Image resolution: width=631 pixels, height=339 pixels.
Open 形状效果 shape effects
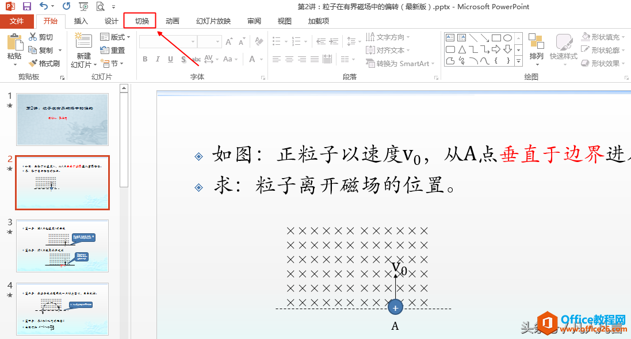point(603,64)
